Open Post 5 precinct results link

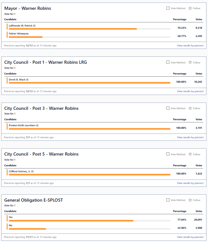click(x=190, y=183)
